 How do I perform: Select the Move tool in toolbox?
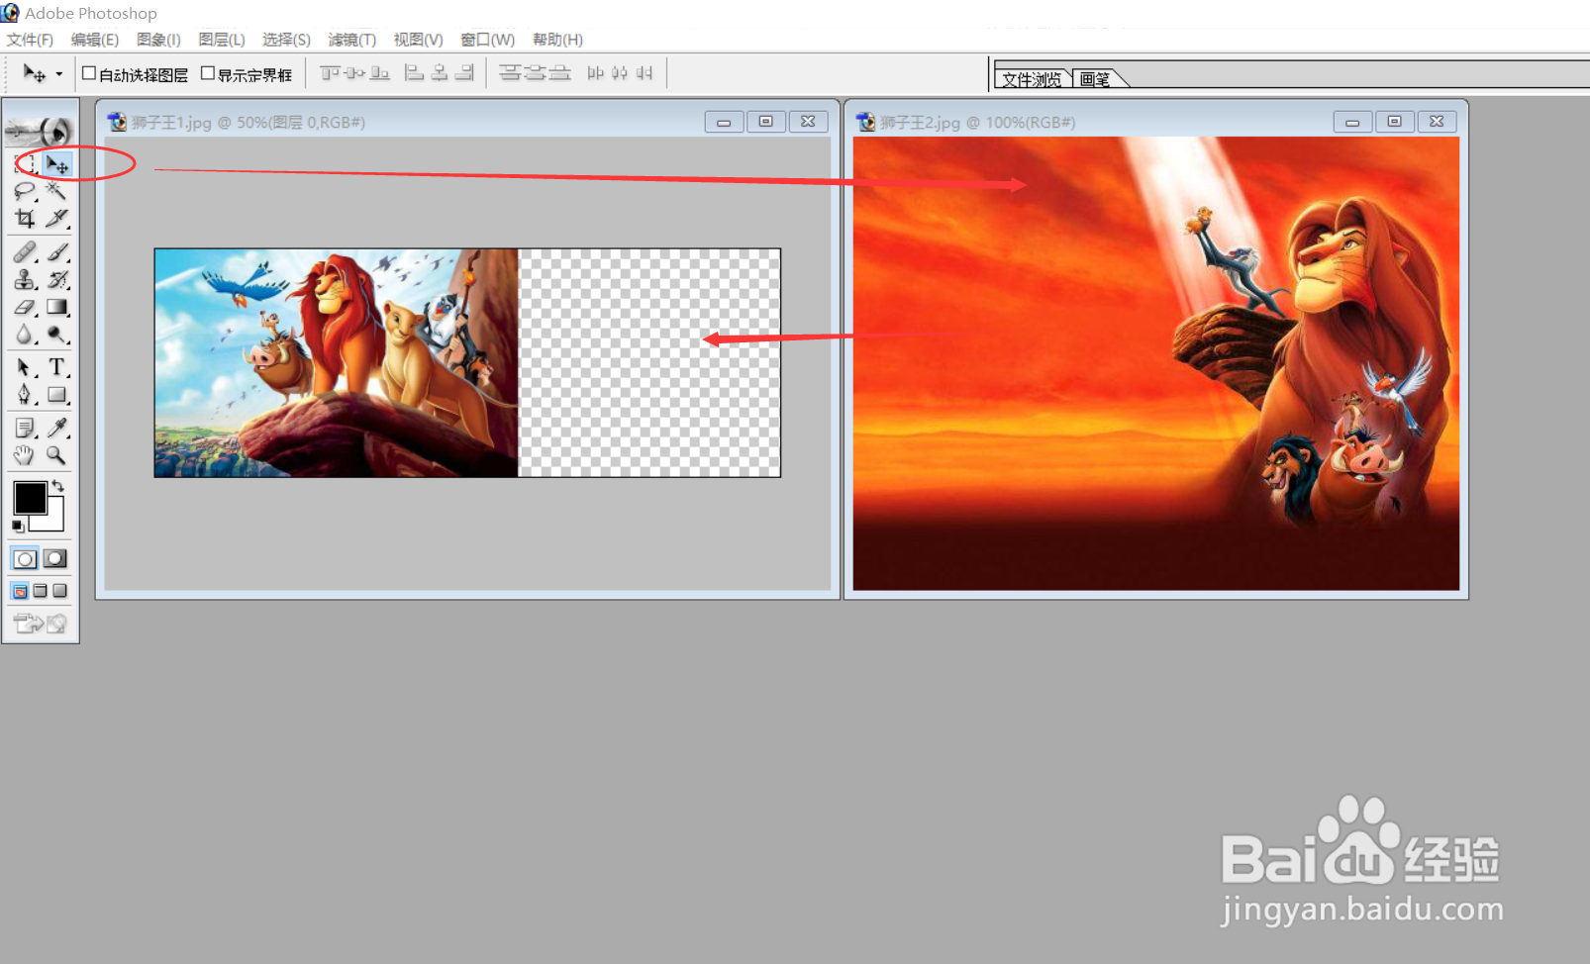[57, 163]
